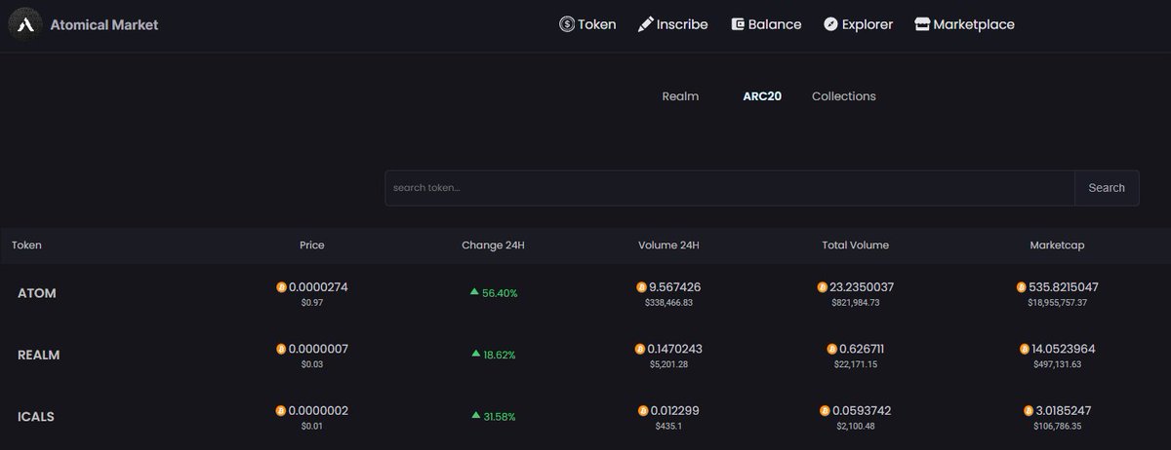This screenshot has width=1171, height=450.
Task: Sort by the Volume 24H column header
Action: pos(668,245)
